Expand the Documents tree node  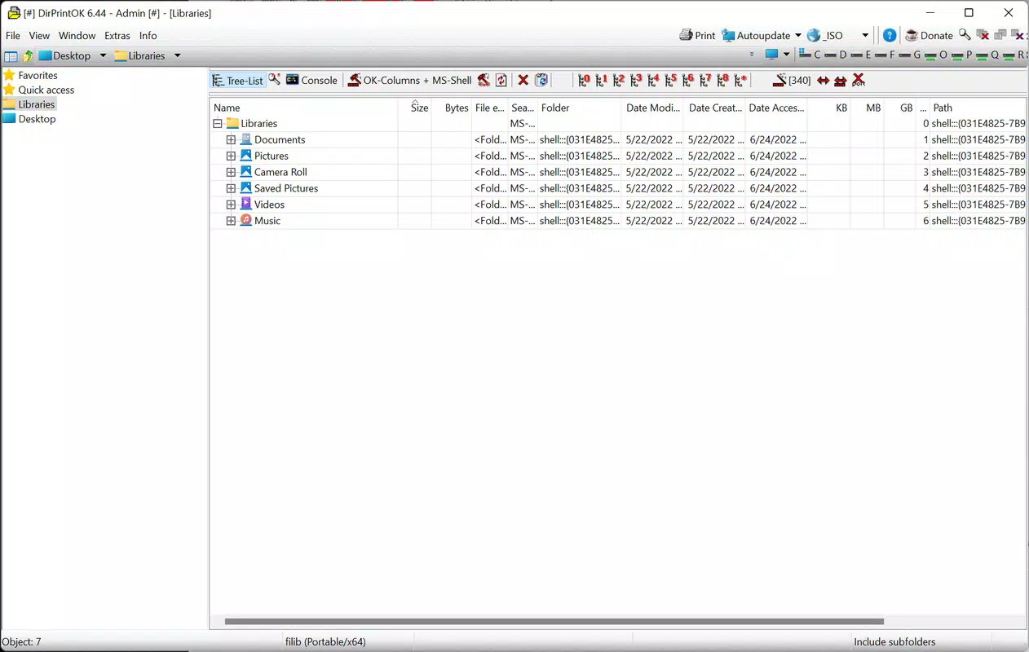tap(232, 140)
